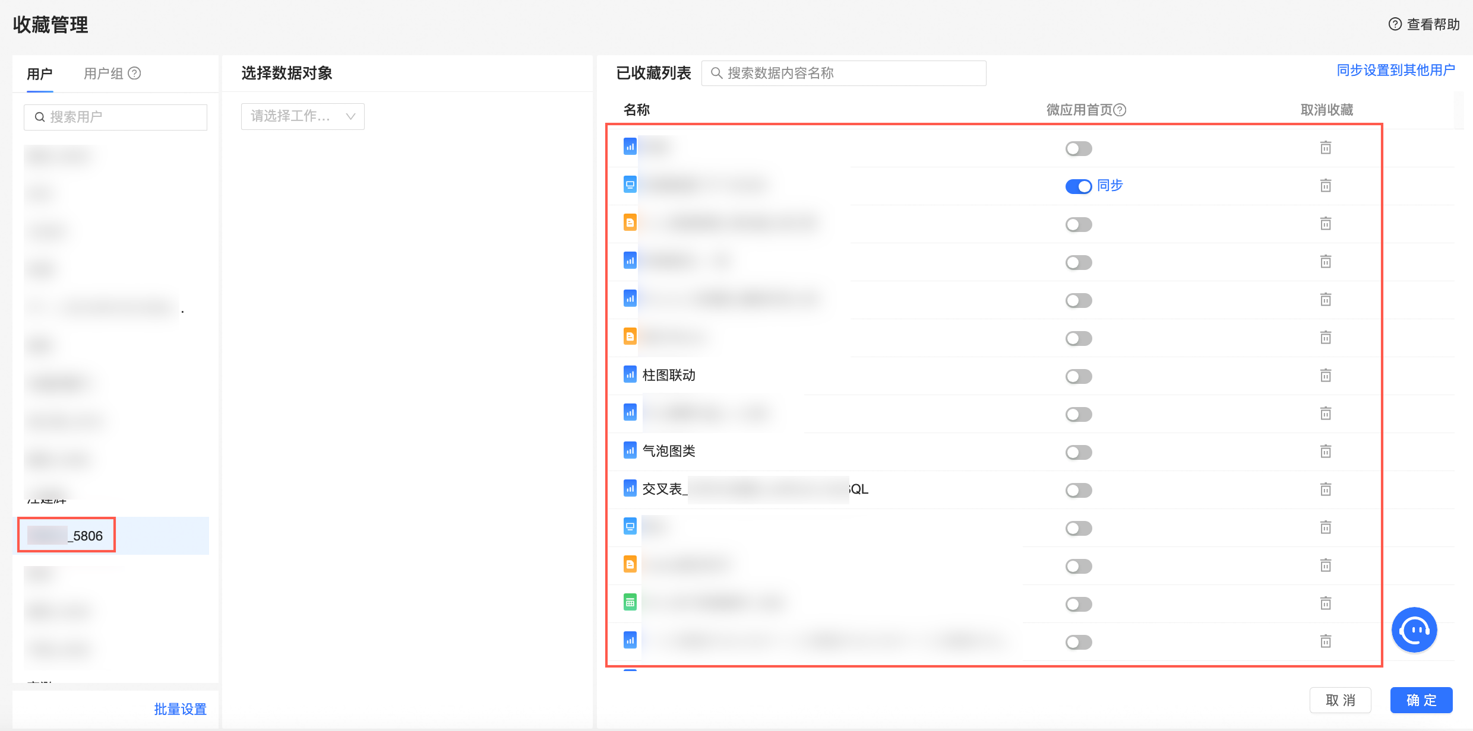Delete the 柱图联动 favorite with trash icon
Screen dimensions: 1473x731
tap(1325, 376)
